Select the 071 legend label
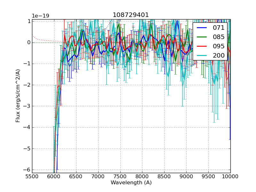The image size is (256, 192). (x=219, y=28)
